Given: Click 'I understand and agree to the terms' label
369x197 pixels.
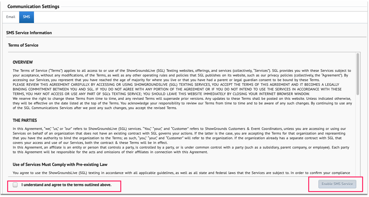Looking at the screenshot, I should [66, 185].
